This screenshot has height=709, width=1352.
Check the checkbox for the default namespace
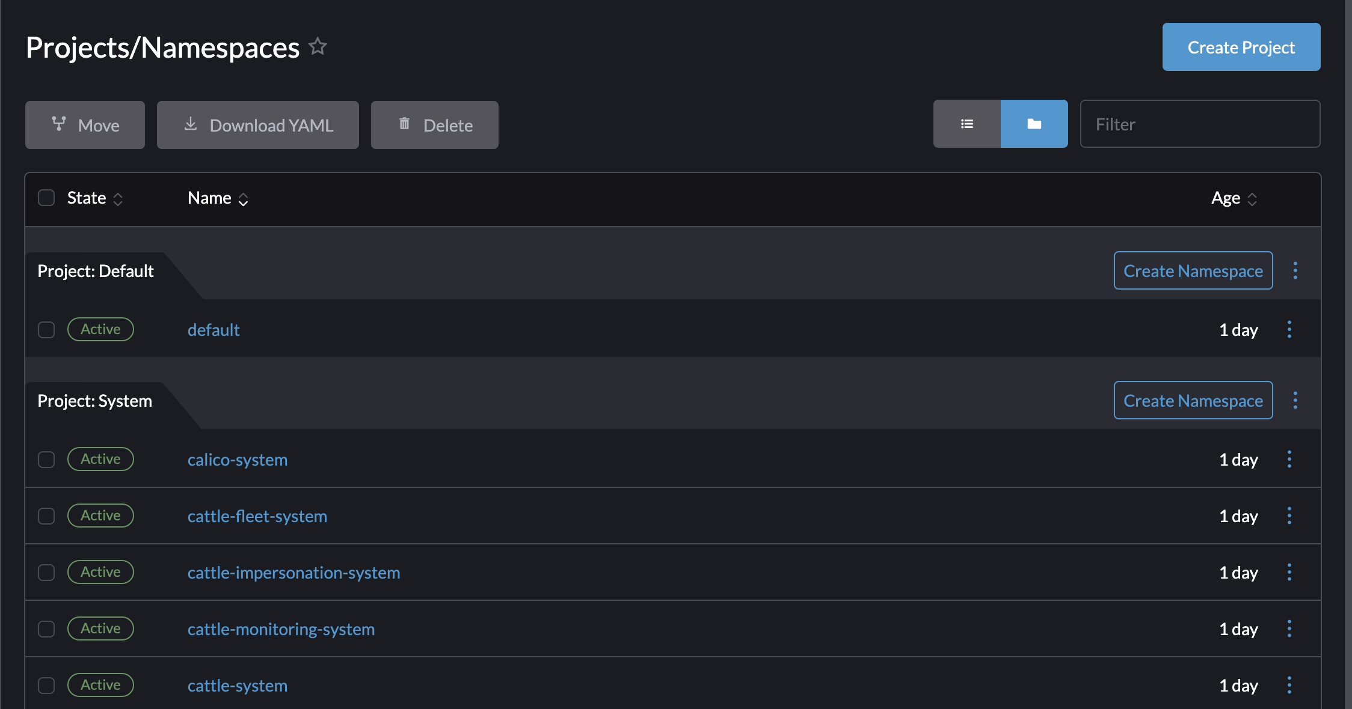[x=46, y=330]
